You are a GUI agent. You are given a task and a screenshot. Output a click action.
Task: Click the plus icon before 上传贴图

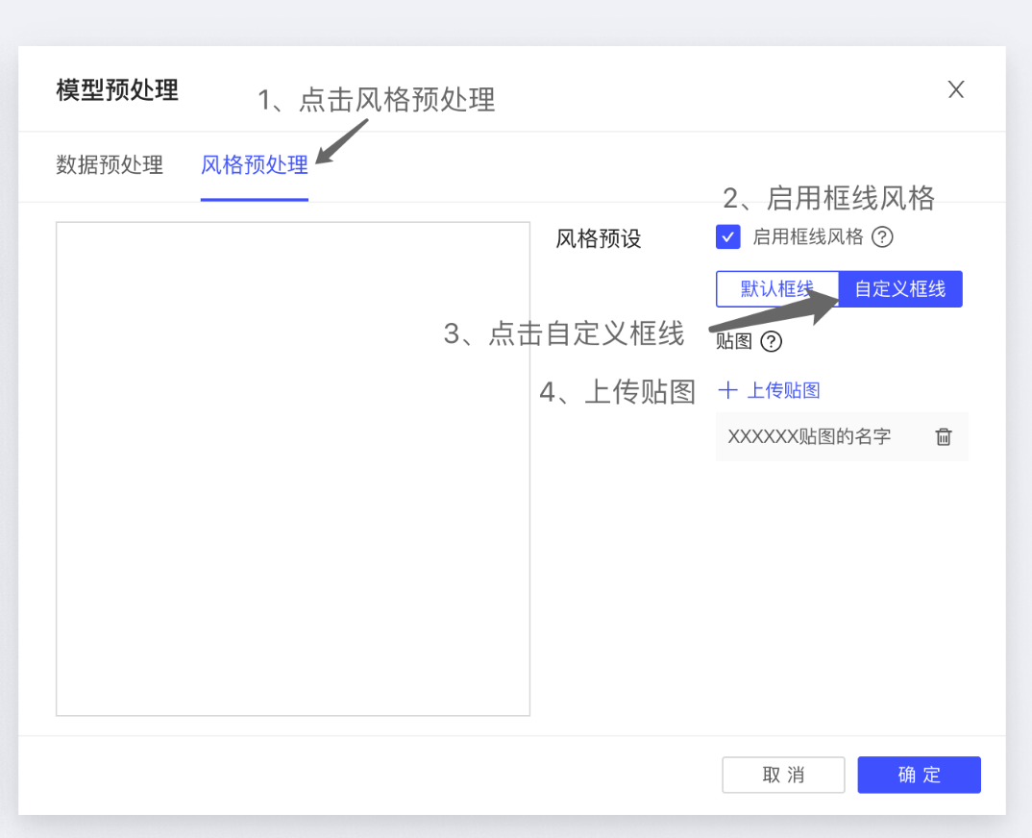(727, 390)
